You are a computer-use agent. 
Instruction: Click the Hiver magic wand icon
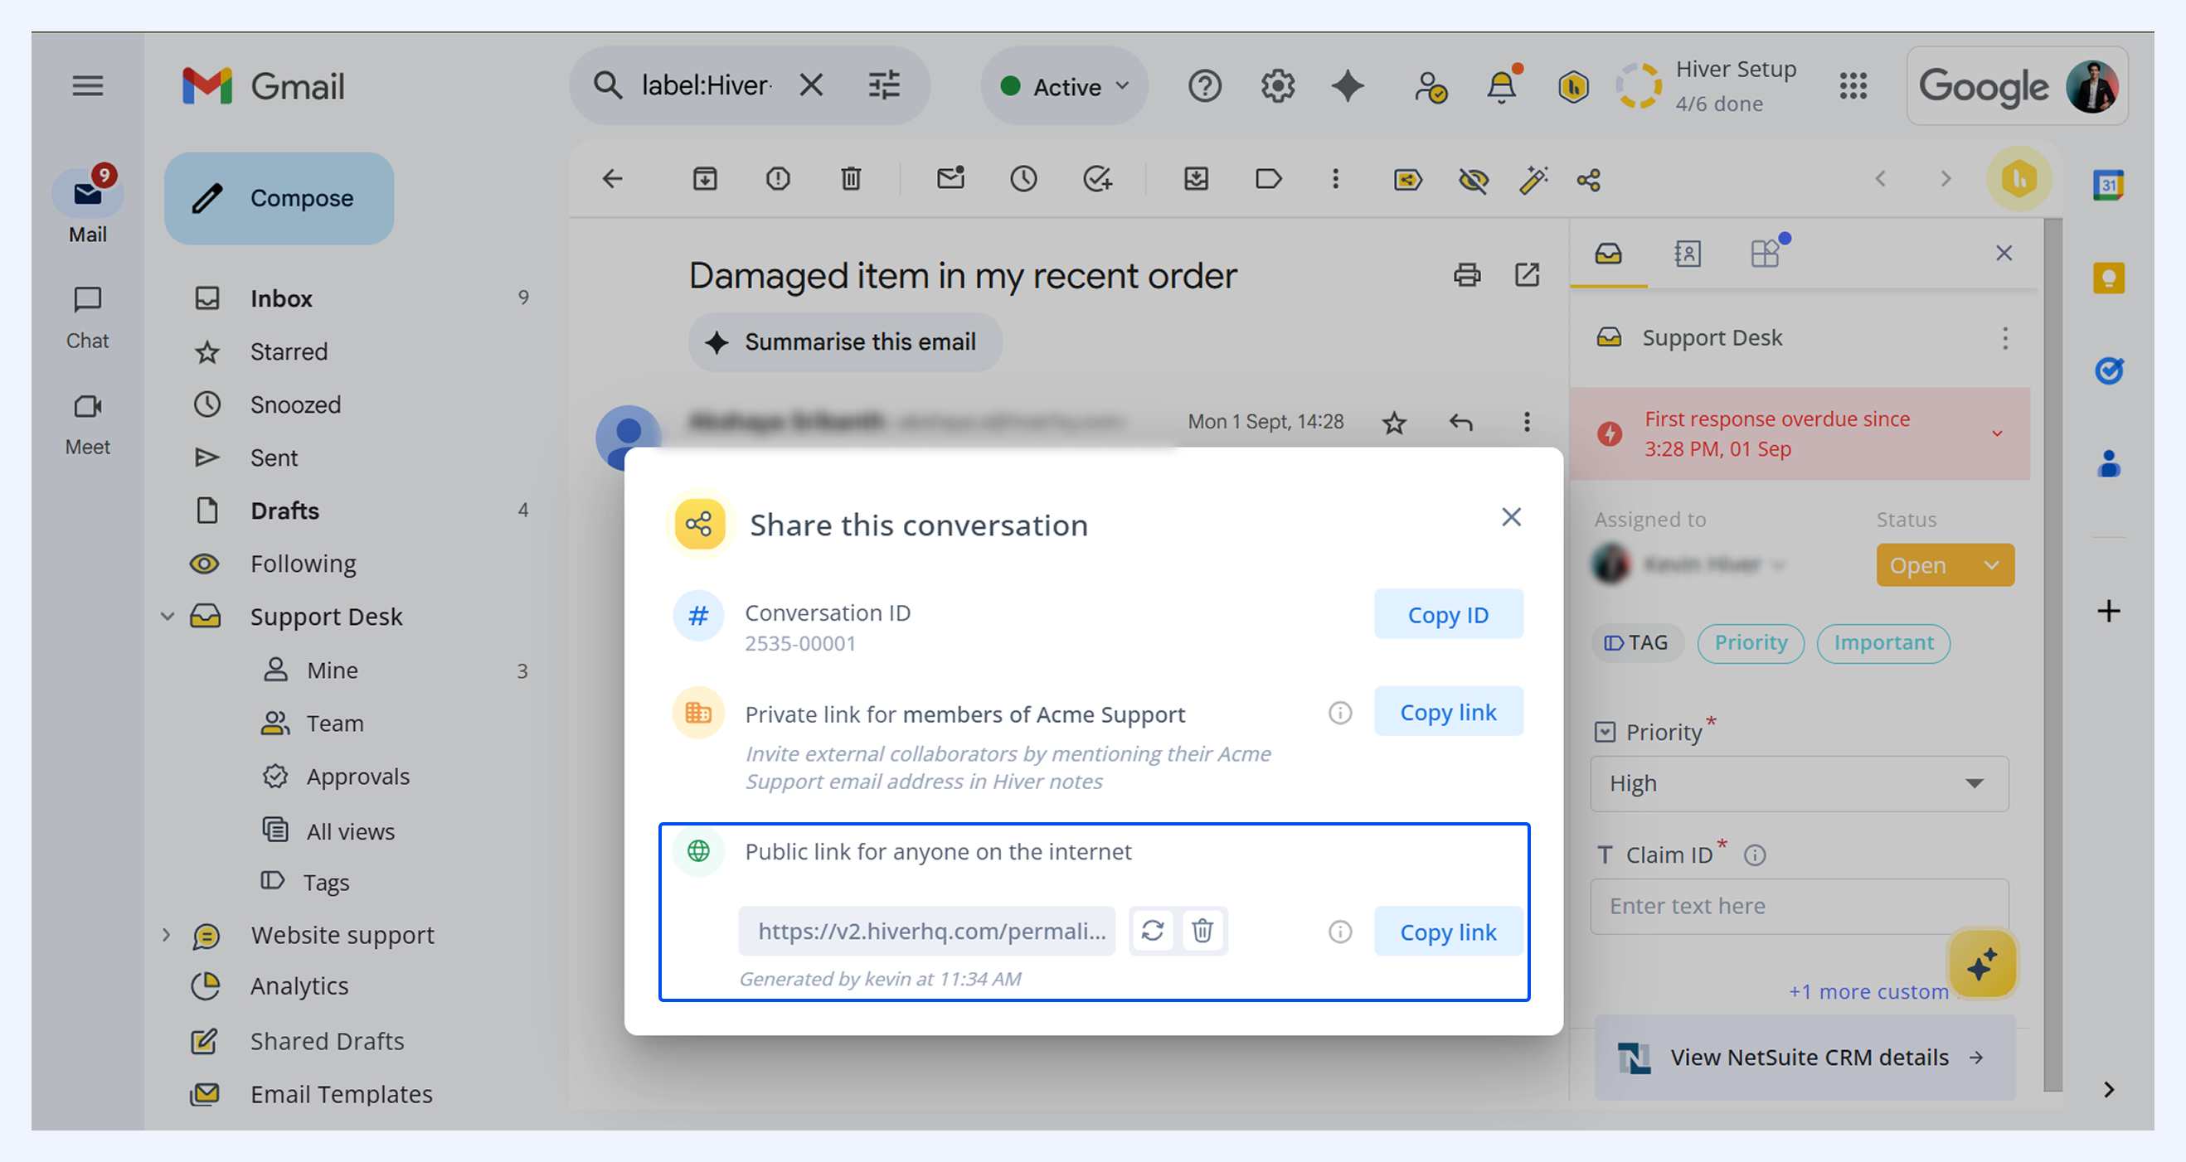tap(1533, 180)
